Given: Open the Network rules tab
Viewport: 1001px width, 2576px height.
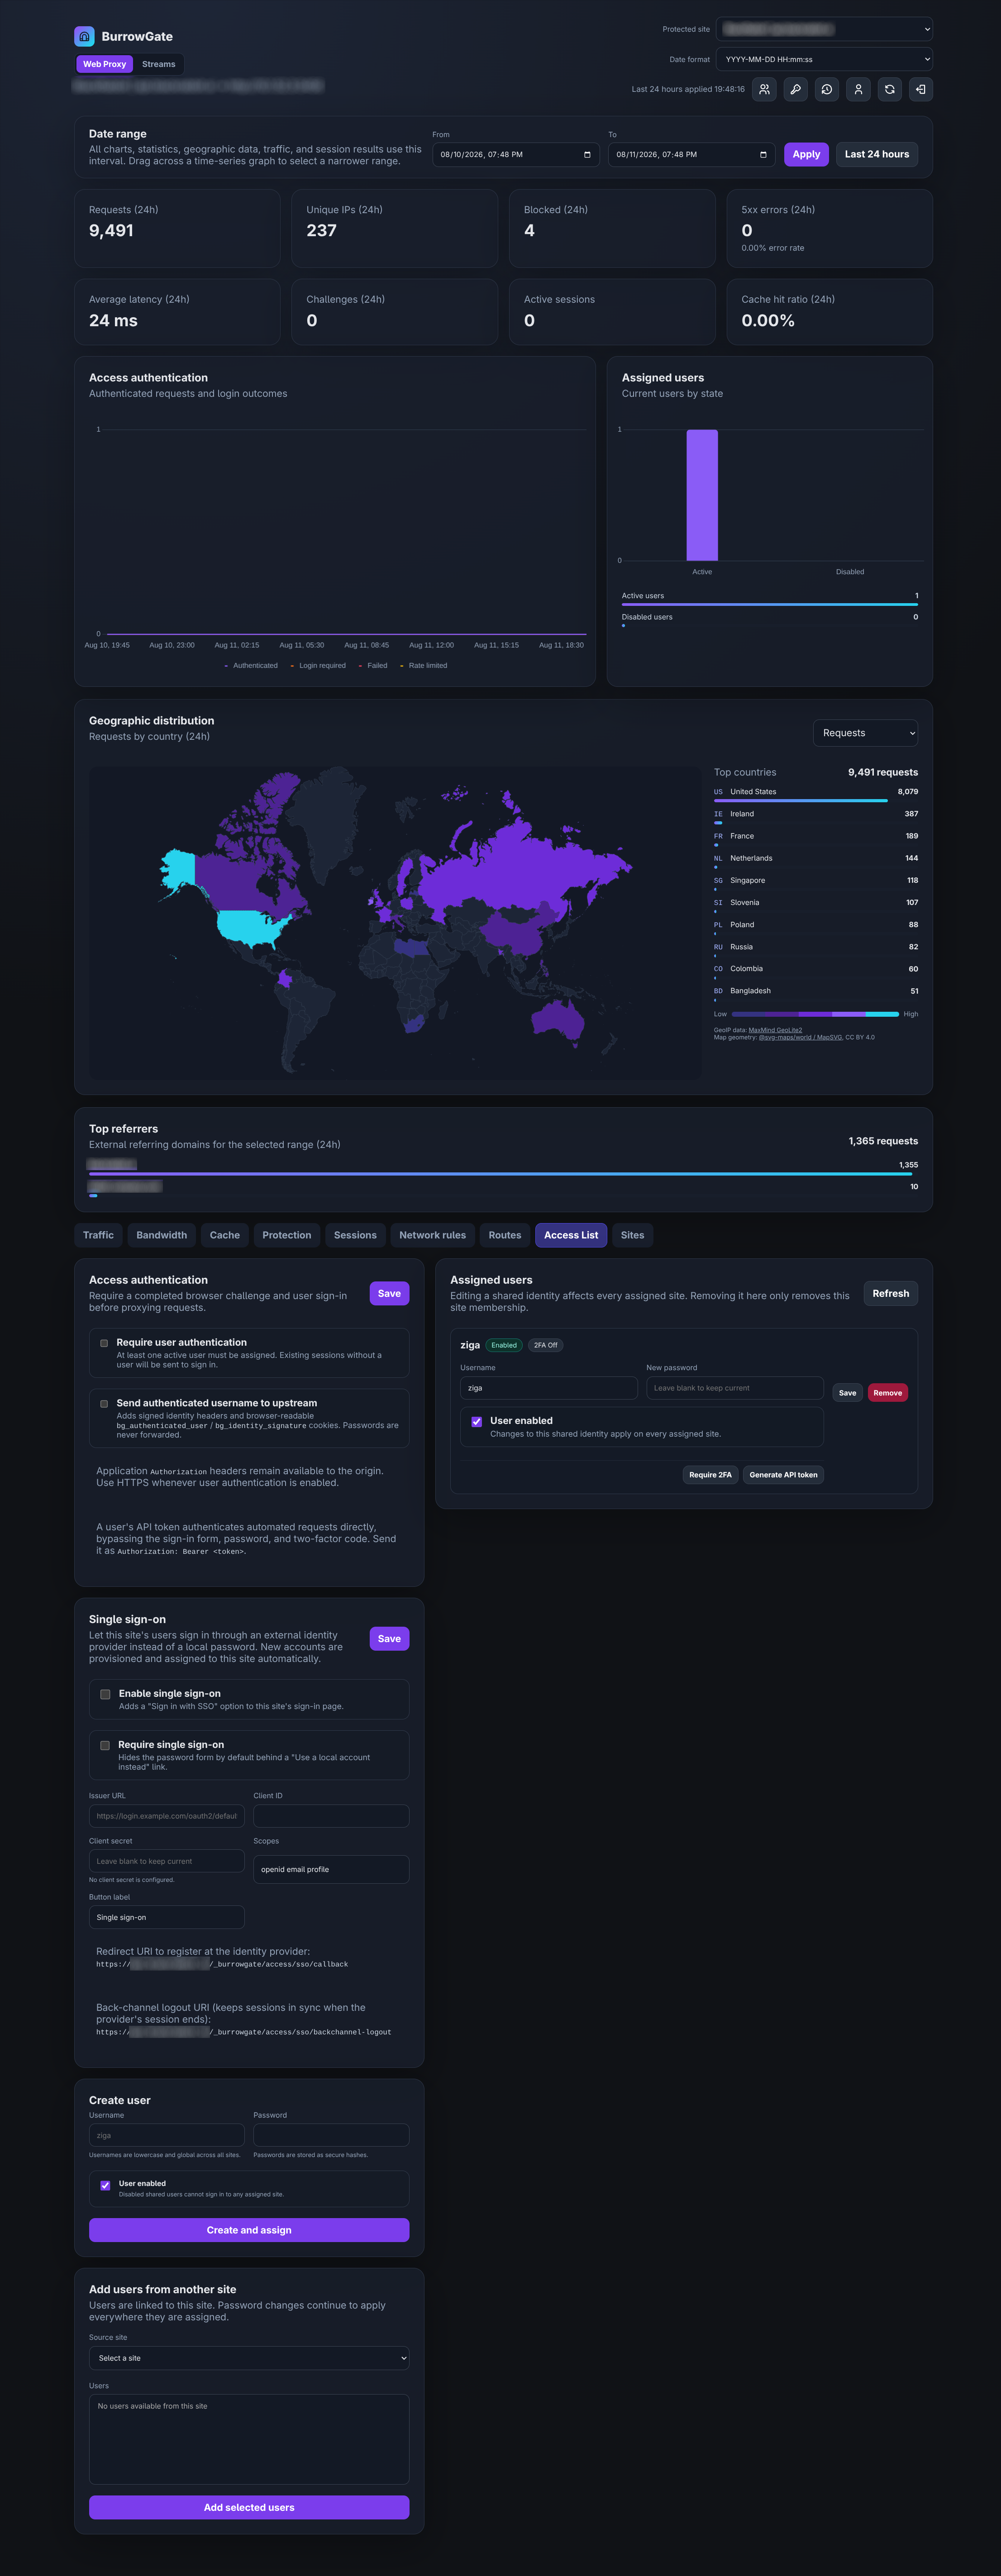Looking at the screenshot, I should click(432, 1235).
